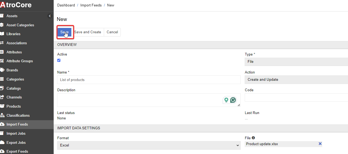348x154 pixels.
Task: Click the Cancel button
Action: click(x=112, y=32)
